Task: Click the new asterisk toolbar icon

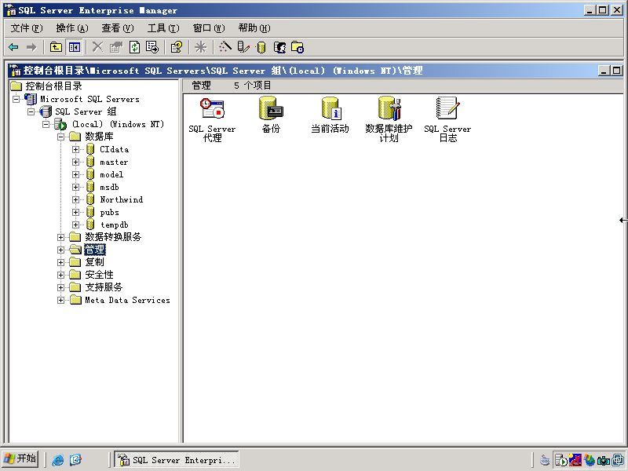Action: 200,47
